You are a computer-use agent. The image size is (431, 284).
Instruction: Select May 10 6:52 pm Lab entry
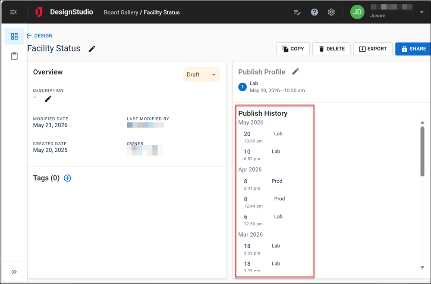(x=262, y=155)
